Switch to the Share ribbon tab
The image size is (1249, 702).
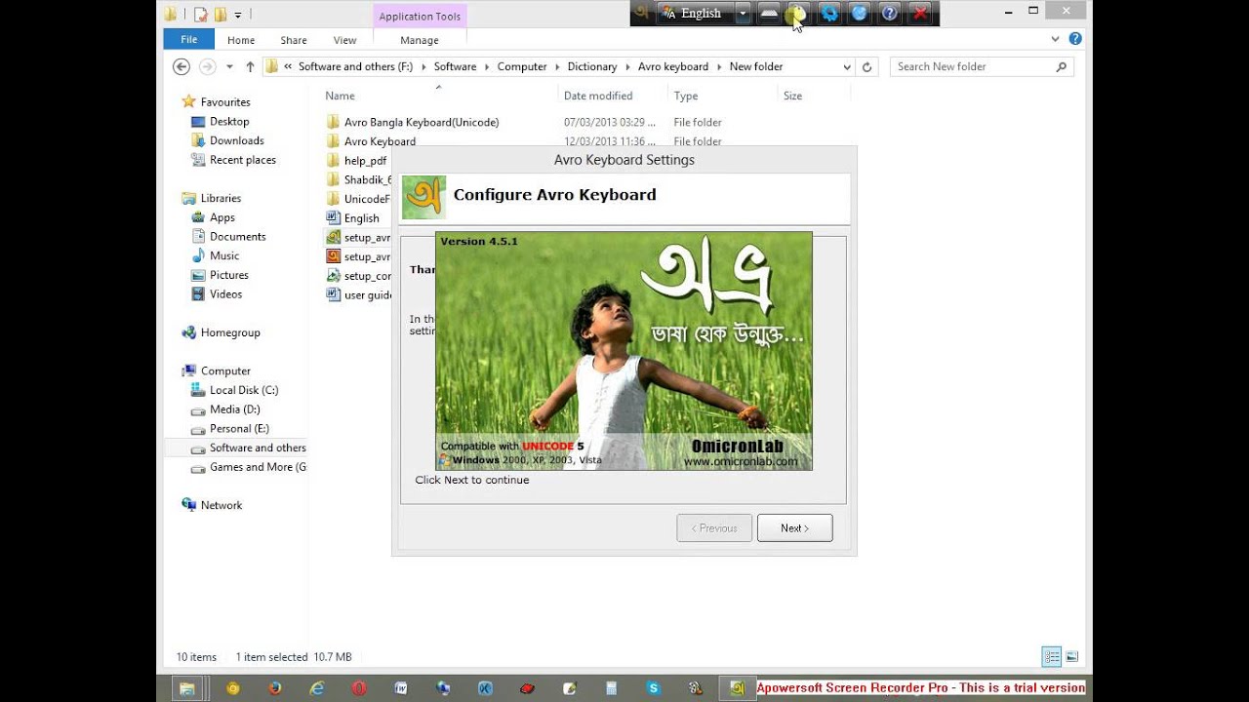(294, 40)
